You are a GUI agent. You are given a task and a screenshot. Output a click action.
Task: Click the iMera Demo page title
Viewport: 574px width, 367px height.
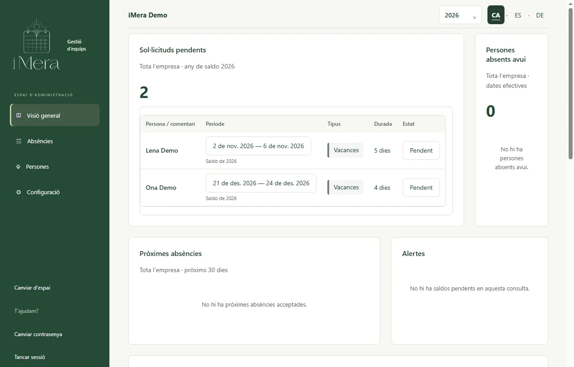[x=148, y=15]
